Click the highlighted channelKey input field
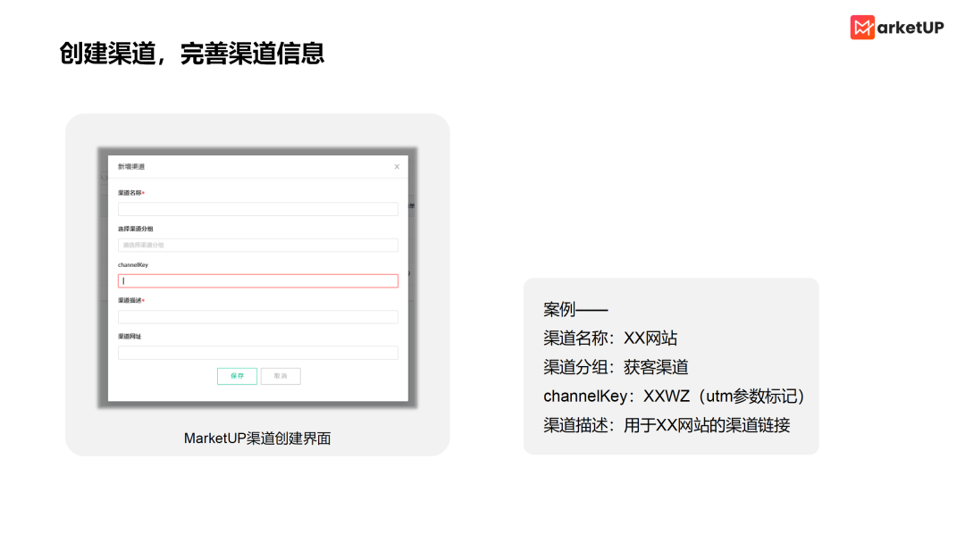Image resolution: width=965 pixels, height=543 pixels. point(257,280)
